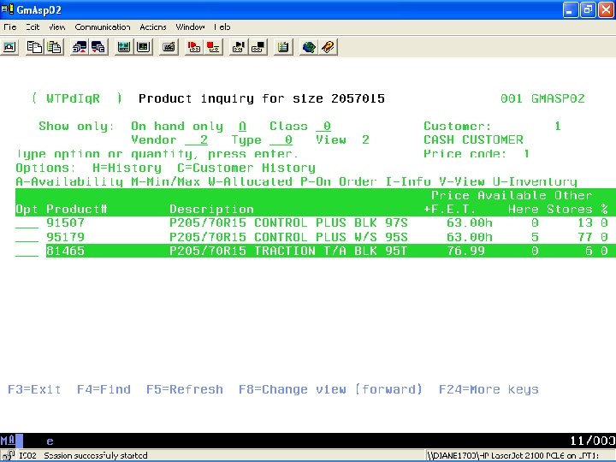Click the status bar connection icon
Viewport: 616px width, 462px height.
[8, 455]
